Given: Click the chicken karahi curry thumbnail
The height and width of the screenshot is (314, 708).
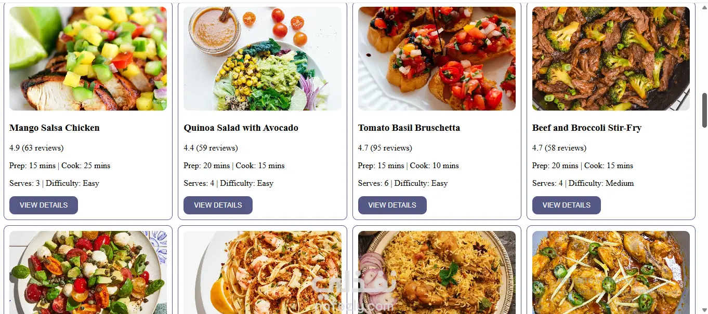Looking at the screenshot, I should (611, 272).
